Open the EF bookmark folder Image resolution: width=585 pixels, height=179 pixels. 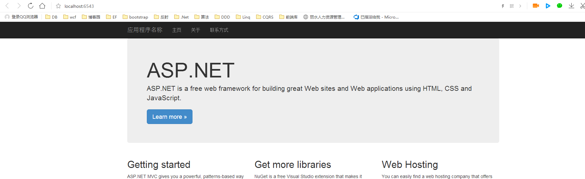(x=111, y=17)
